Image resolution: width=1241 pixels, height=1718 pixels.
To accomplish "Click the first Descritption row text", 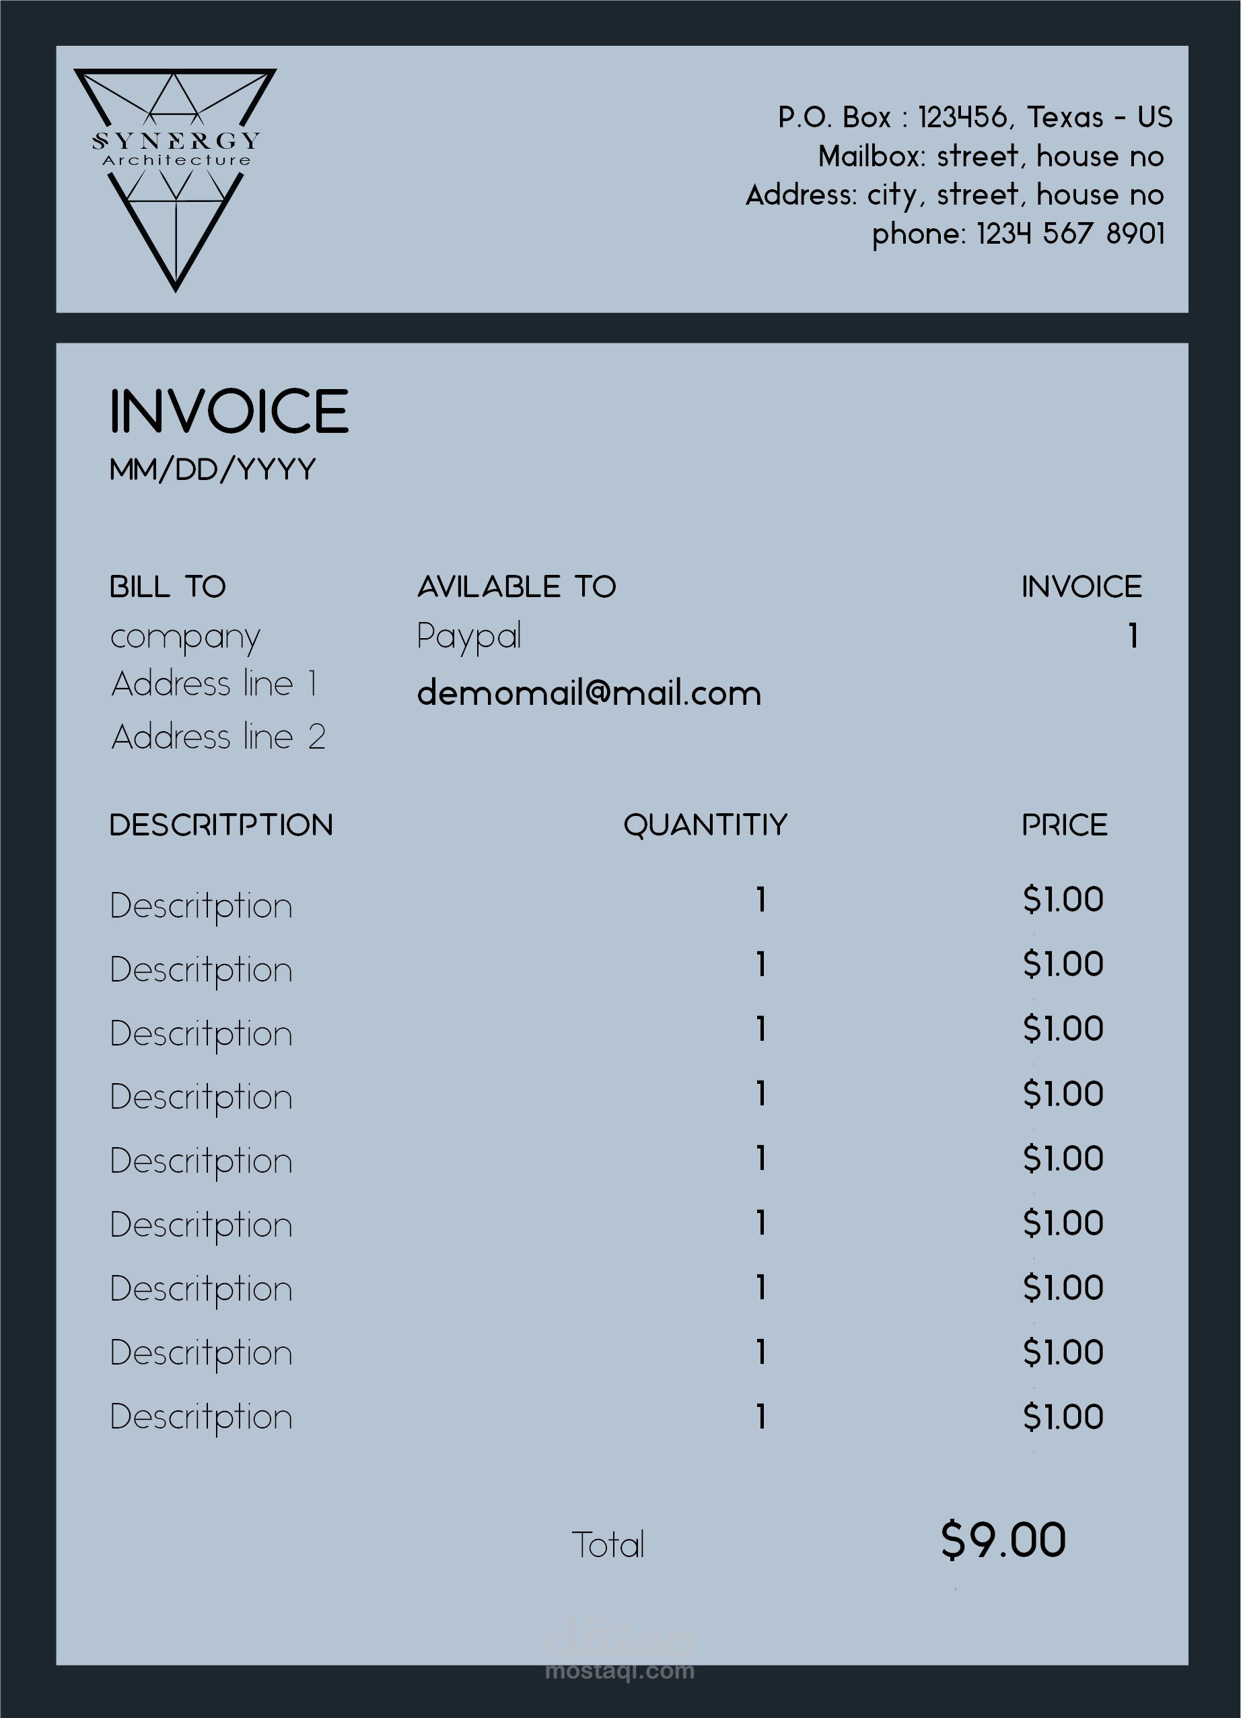I will click(x=201, y=907).
